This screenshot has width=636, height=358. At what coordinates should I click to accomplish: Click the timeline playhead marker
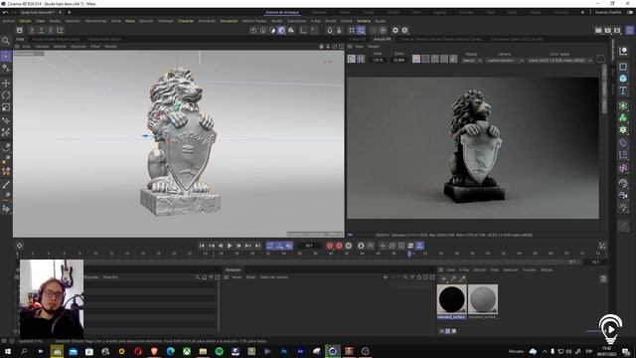click(409, 254)
